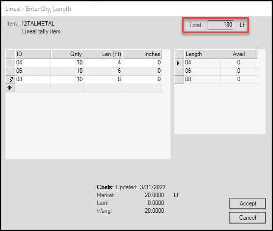Viewport: 273px width, 231px height.
Task: Select row selector beside Length 06
Action: [x=179, y=71]
